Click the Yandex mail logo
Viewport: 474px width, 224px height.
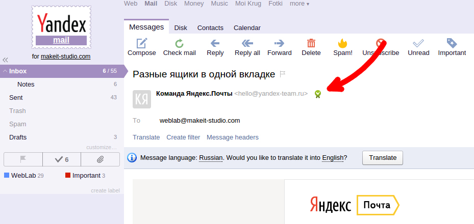tap(61, 27)
